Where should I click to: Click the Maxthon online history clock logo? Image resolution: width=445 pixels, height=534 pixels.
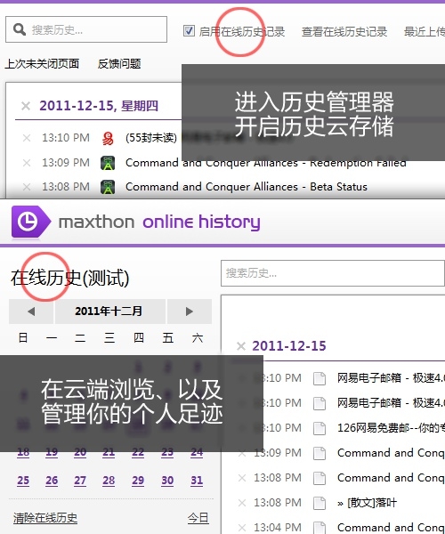point(30,222)
